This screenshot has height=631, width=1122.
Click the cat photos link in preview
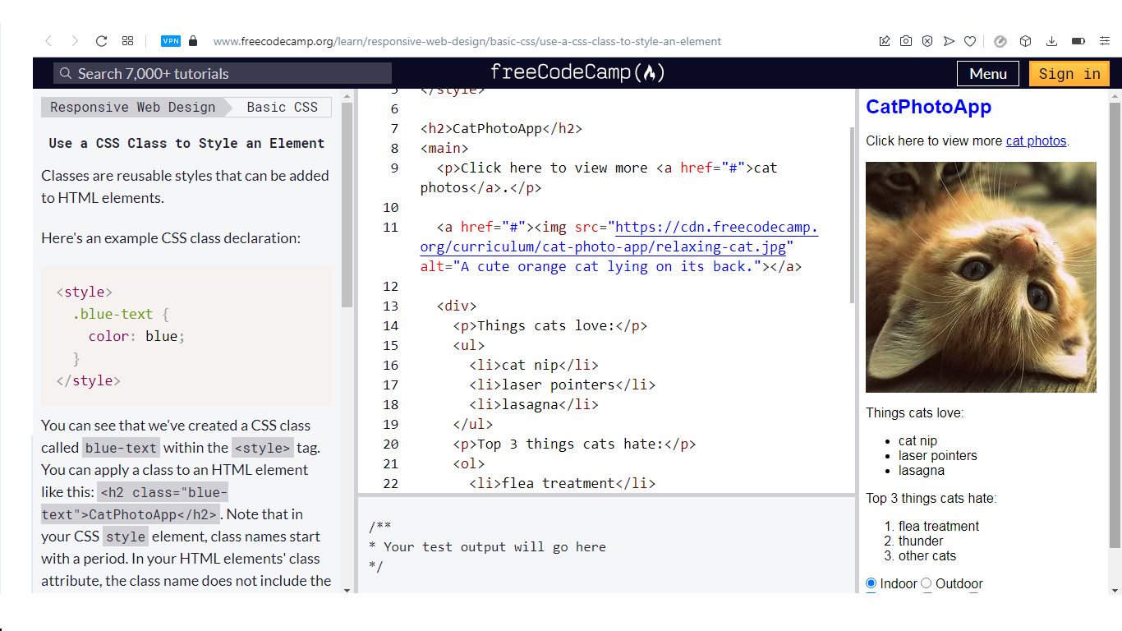tap(1036, 140)
